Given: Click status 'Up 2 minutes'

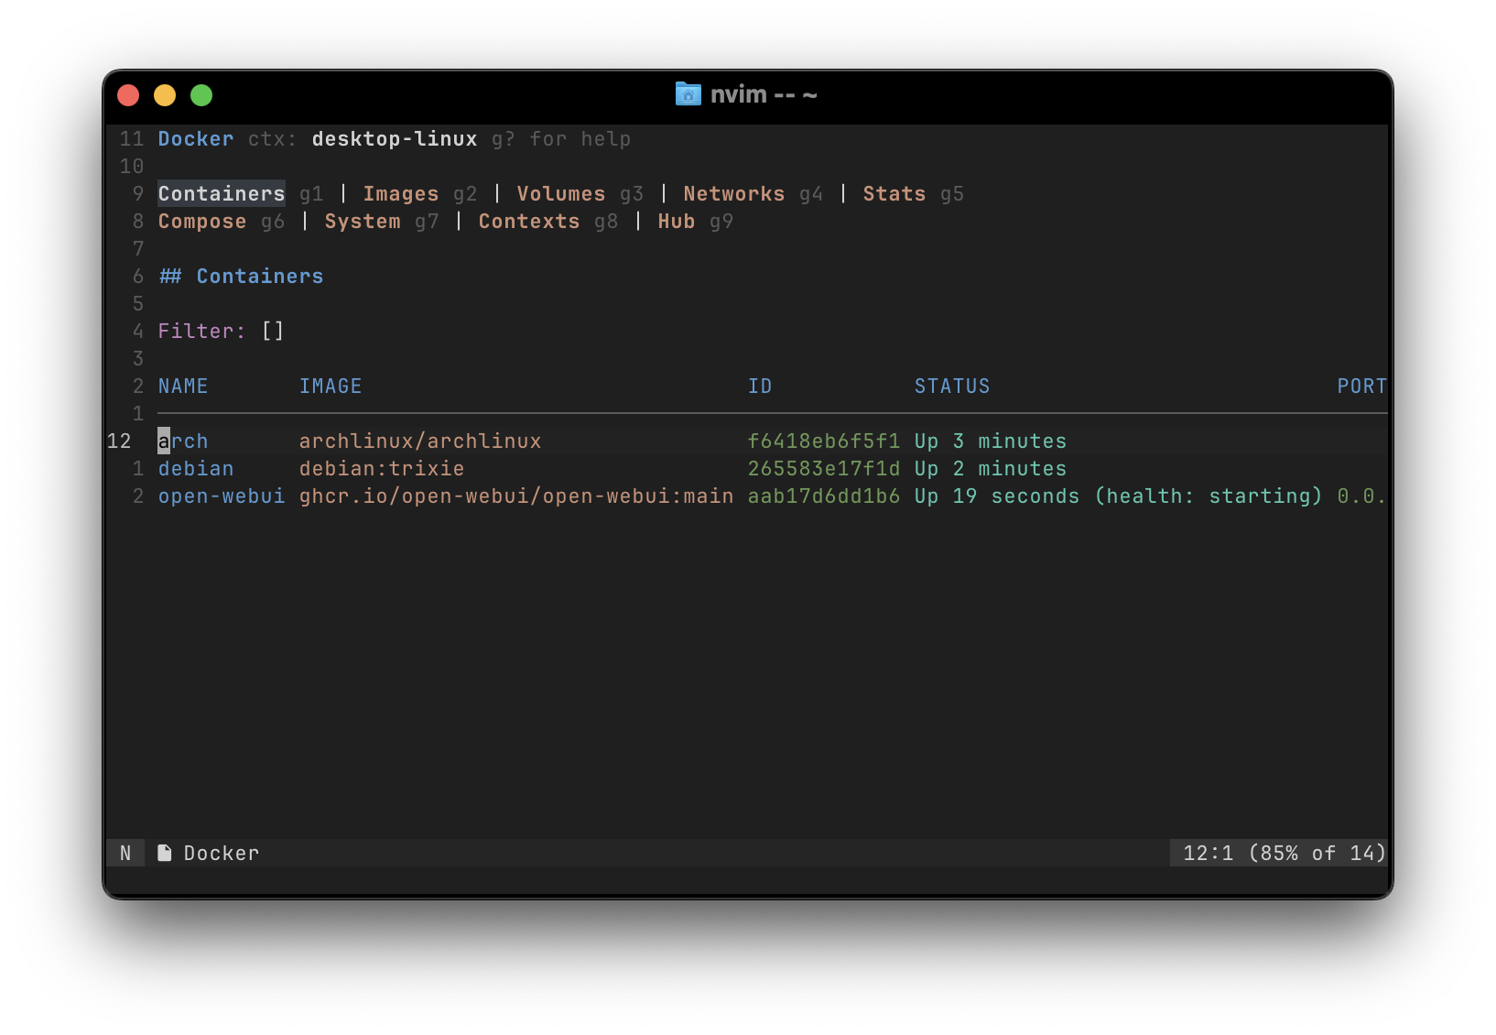Looking at the screenshot, I should 991,468.
